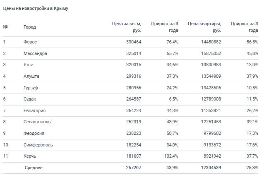
Task: Select the city cell 'Симферополь'
Action: 38,145
